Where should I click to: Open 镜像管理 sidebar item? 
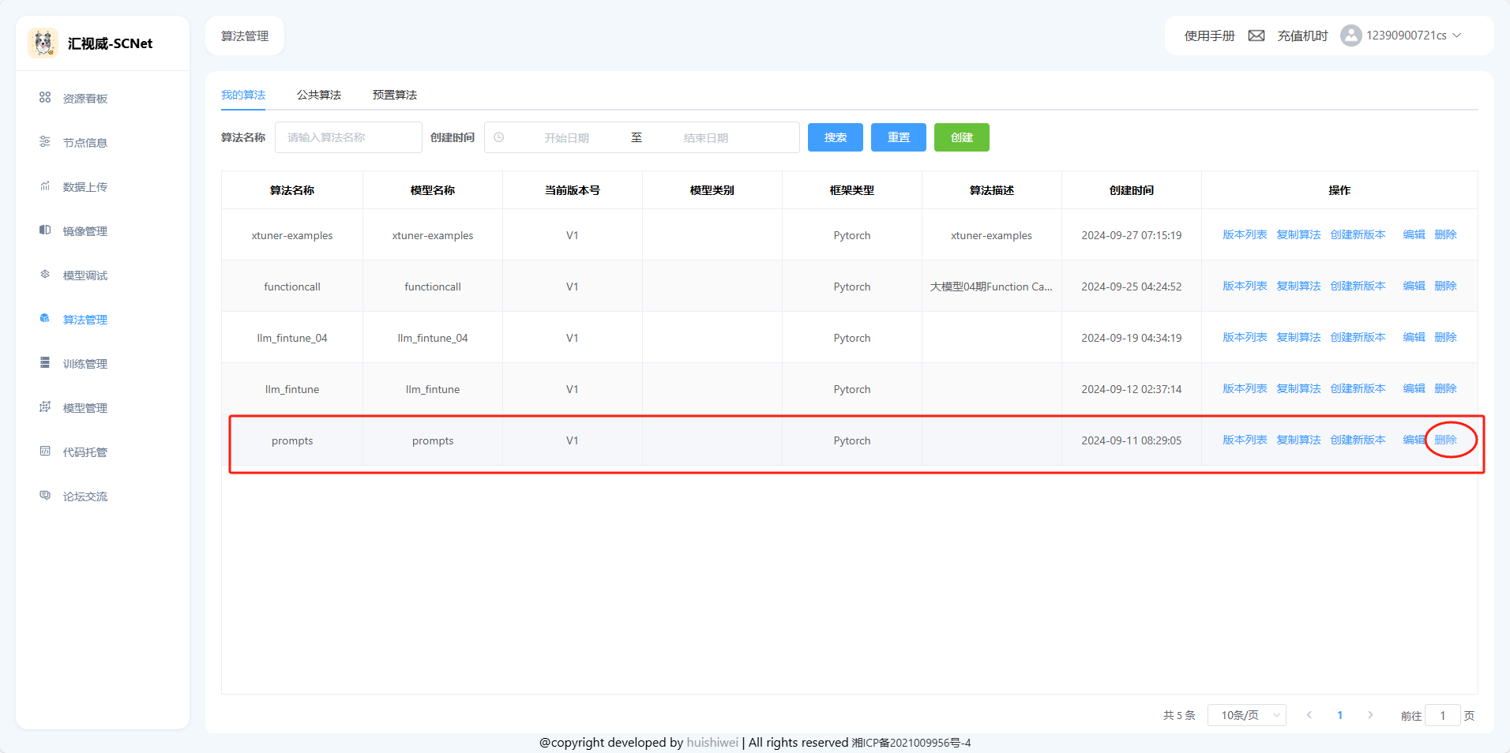tap(85, 231)
